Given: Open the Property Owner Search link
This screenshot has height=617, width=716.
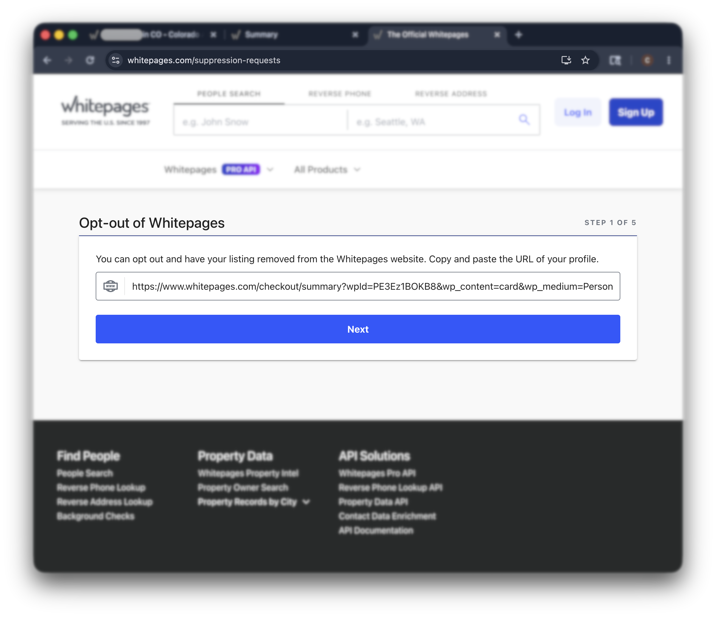Looking at the screenshot, I should pos(243,487).
